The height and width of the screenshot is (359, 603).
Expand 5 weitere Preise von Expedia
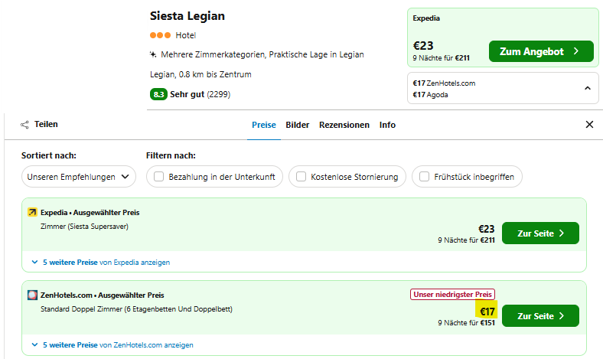pos(101,263)
